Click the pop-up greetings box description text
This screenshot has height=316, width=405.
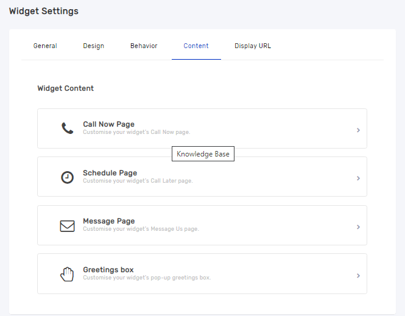[147, 278]
